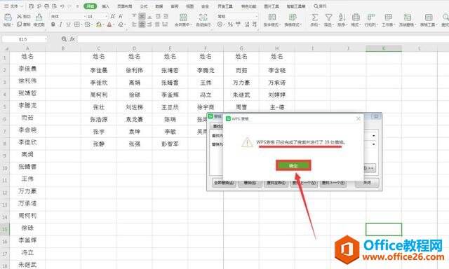Expand the Name Box cell reference dropdown
449x269 pixels.
pos(46,39)
